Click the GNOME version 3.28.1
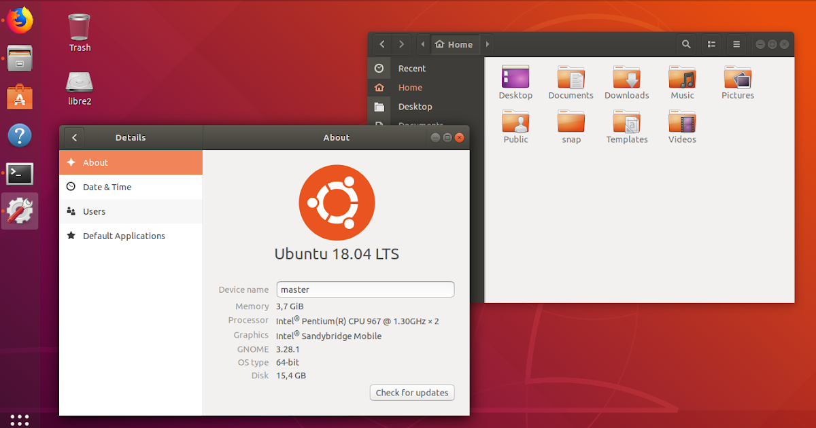This screenshot has height=428, width=816. (288, 349)
